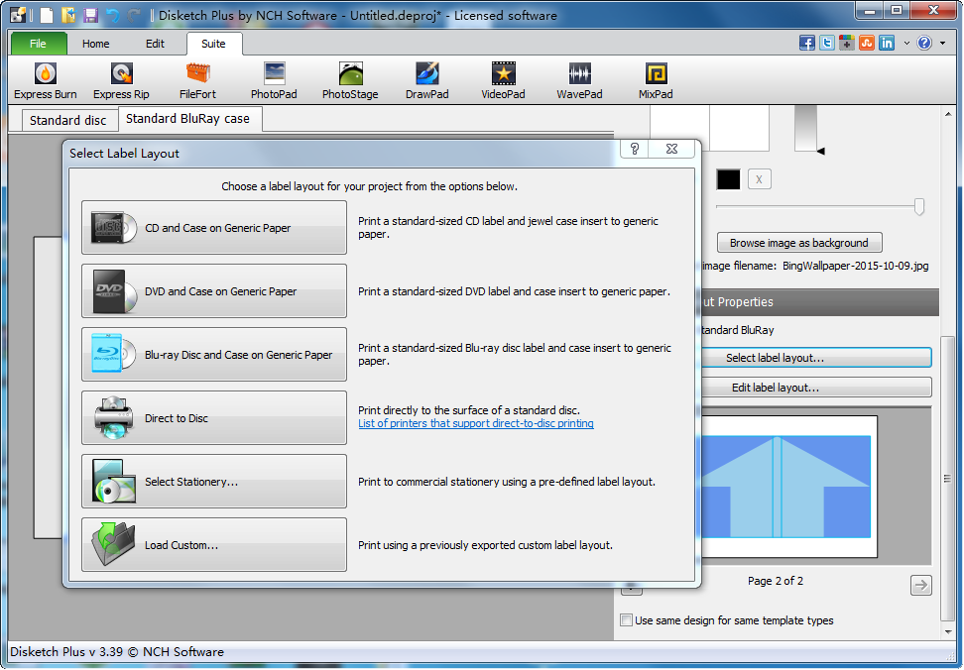Open Load Custom layout chooser
The width and height of the screenshot is (964, 670).
213,544
